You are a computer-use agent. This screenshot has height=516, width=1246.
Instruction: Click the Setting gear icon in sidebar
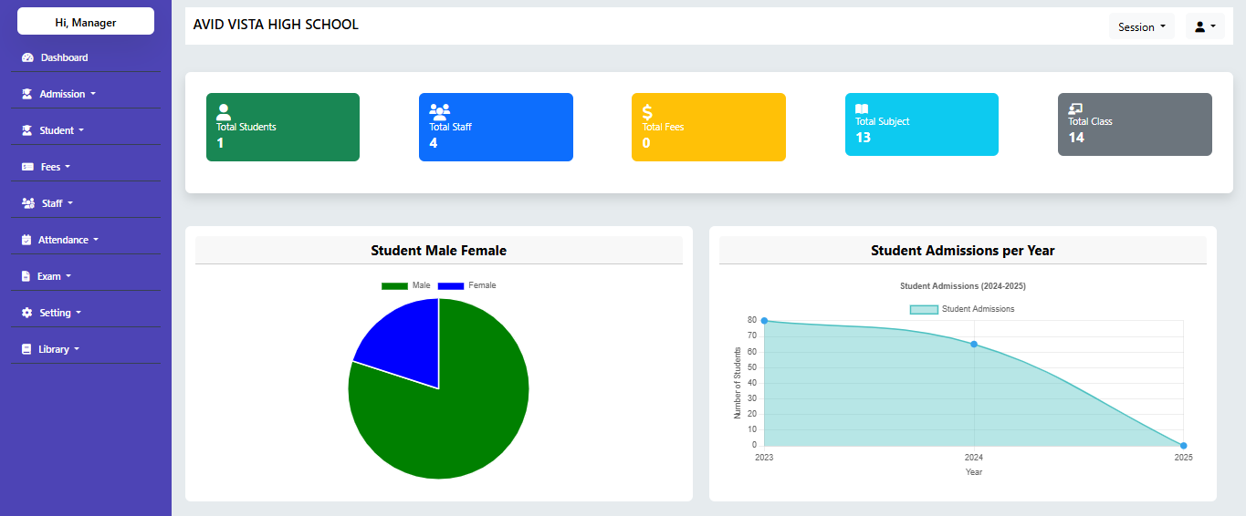pyautogui.click(x=27, y=313)
